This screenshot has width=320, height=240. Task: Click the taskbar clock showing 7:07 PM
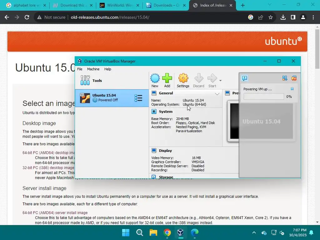click(298, 232)
